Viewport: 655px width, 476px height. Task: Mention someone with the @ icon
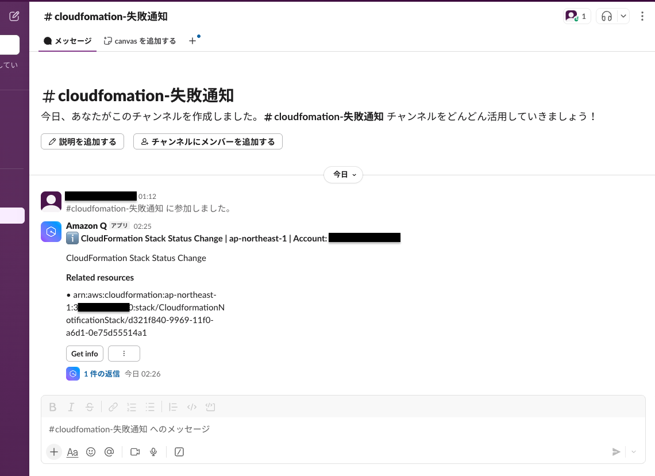(x=109, y=452)
